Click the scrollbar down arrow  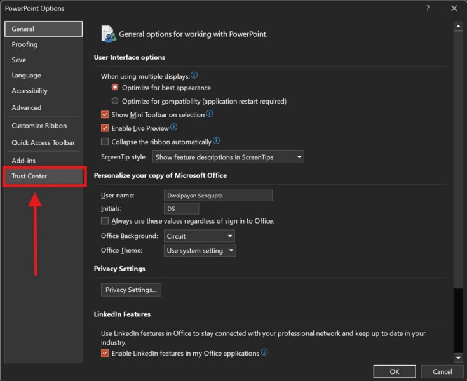pyautogui.click(x=458, y=358)
